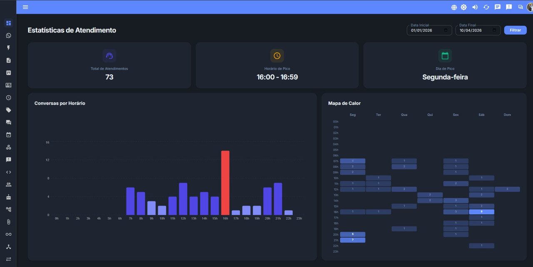Screen dimensions: 533x267
Task: Click the '16:00 - 16:59' peak hour value
Action: pyautogui.click(x=277, y=77)
